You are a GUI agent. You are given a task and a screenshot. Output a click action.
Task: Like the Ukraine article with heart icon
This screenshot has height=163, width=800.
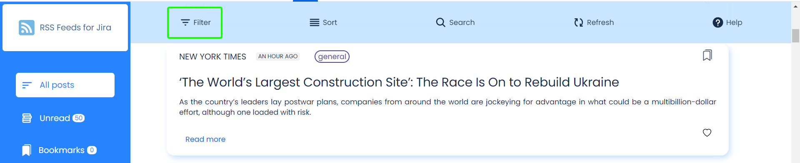tap(707, 133)
